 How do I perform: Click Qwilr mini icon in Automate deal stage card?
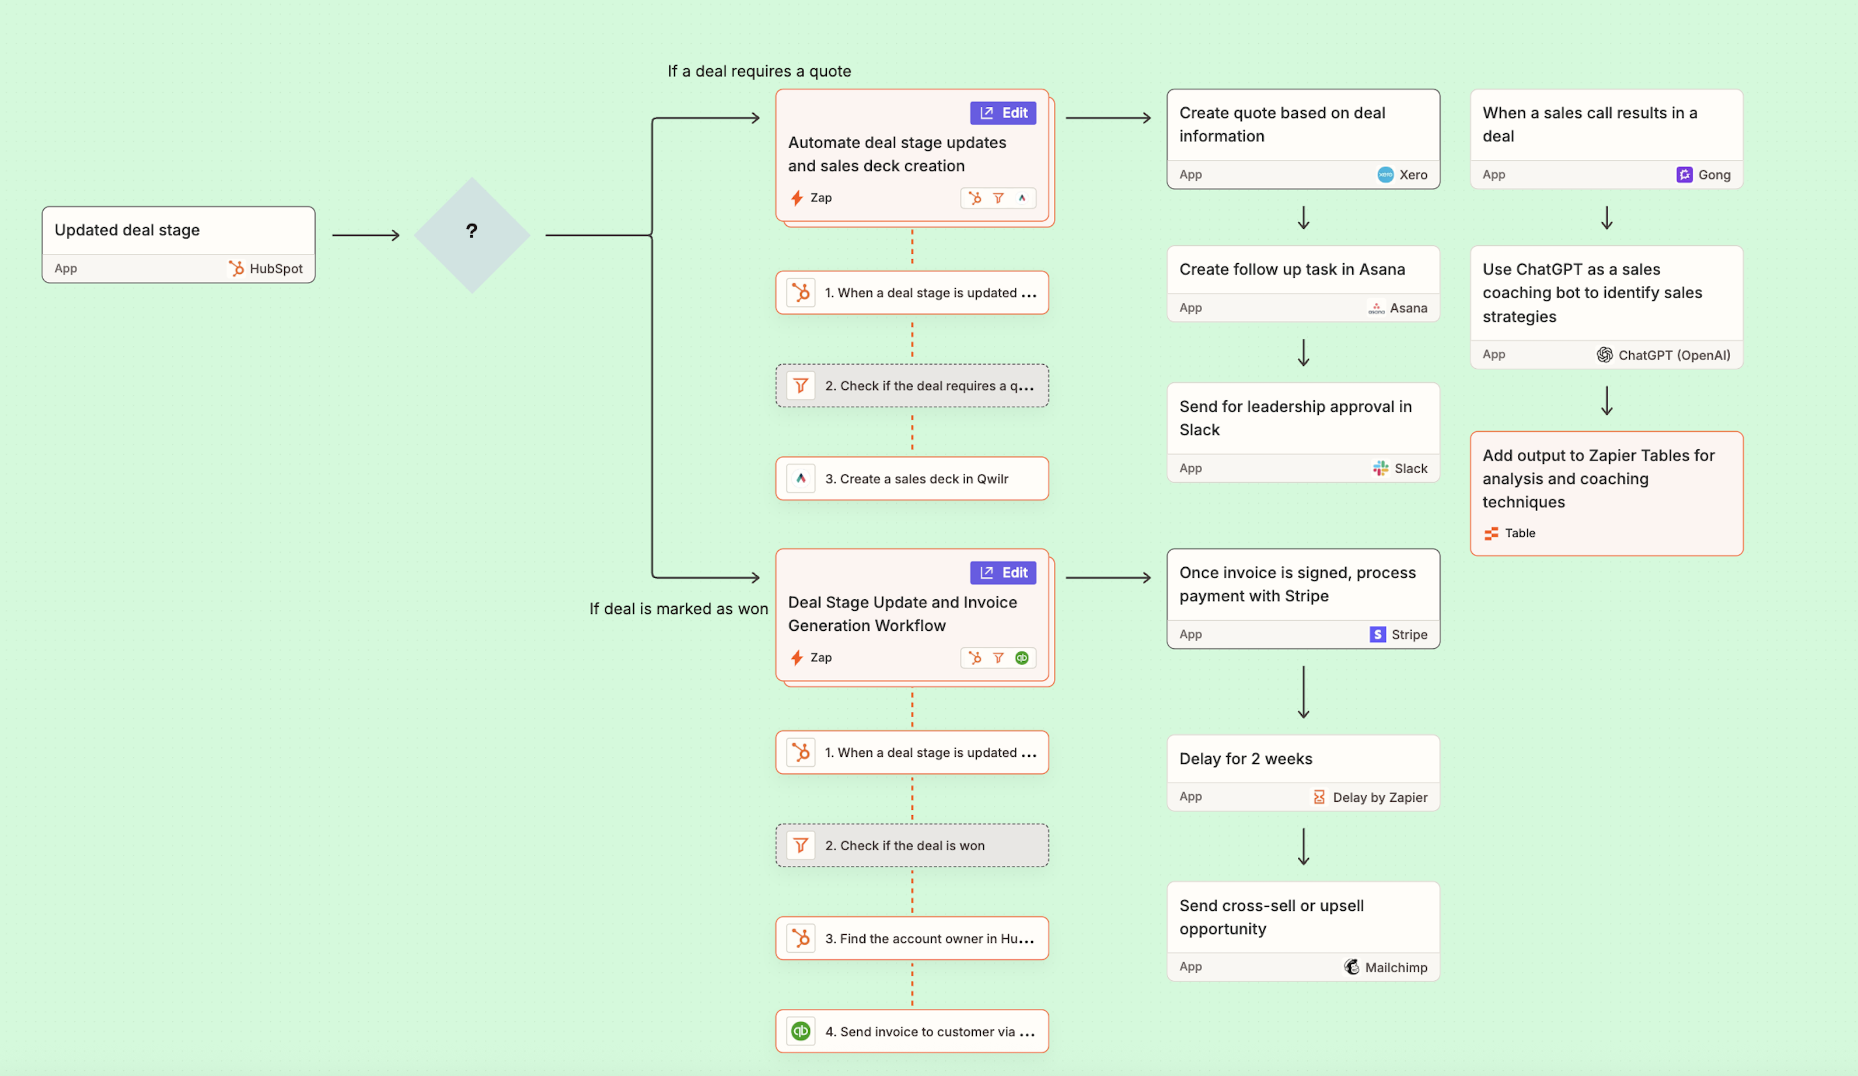click(x=1022, y=198)
